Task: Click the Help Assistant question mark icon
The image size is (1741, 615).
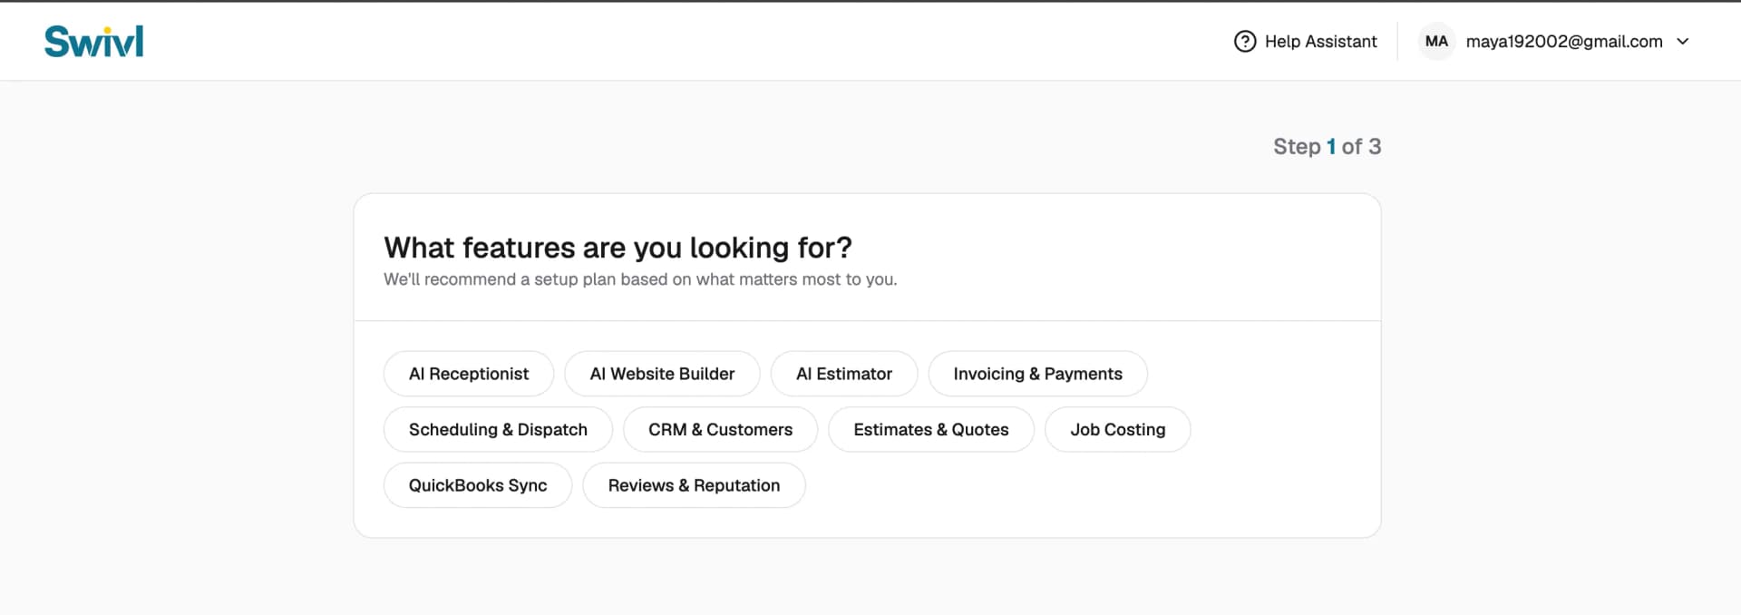Action: pyautogui.click(x=1245, y=42)
